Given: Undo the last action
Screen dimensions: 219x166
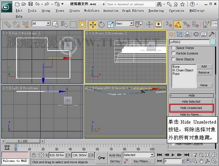Looking at the screenshot, I should click(37, 4).
